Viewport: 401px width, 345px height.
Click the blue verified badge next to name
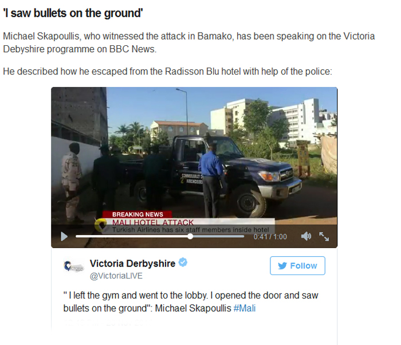pyautogui.click(x=183, y=262)
